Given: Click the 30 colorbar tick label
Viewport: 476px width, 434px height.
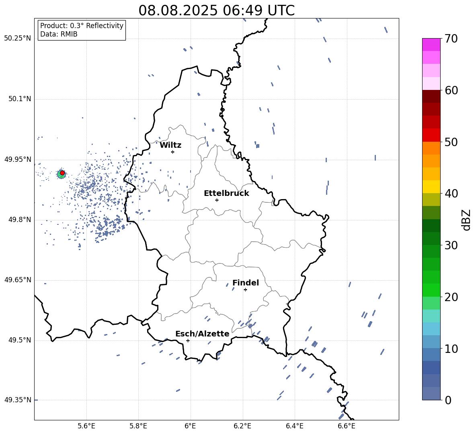Looking at the screenshot, I should [451, 245].
